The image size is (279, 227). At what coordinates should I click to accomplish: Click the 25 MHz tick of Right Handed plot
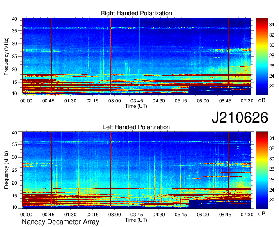(15, 57)
